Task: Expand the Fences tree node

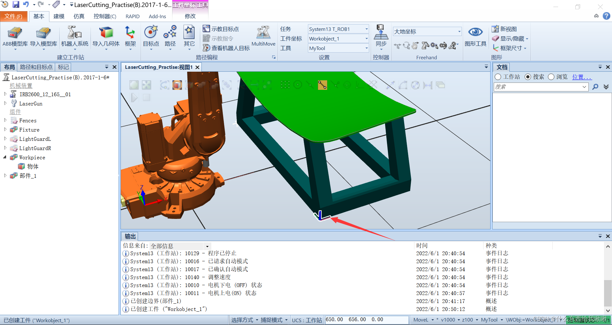Action: pyautogui.click(x=5, y=120)
